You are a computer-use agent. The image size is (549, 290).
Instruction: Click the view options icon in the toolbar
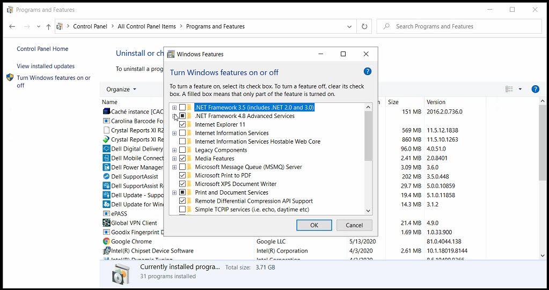pos(509,89)
